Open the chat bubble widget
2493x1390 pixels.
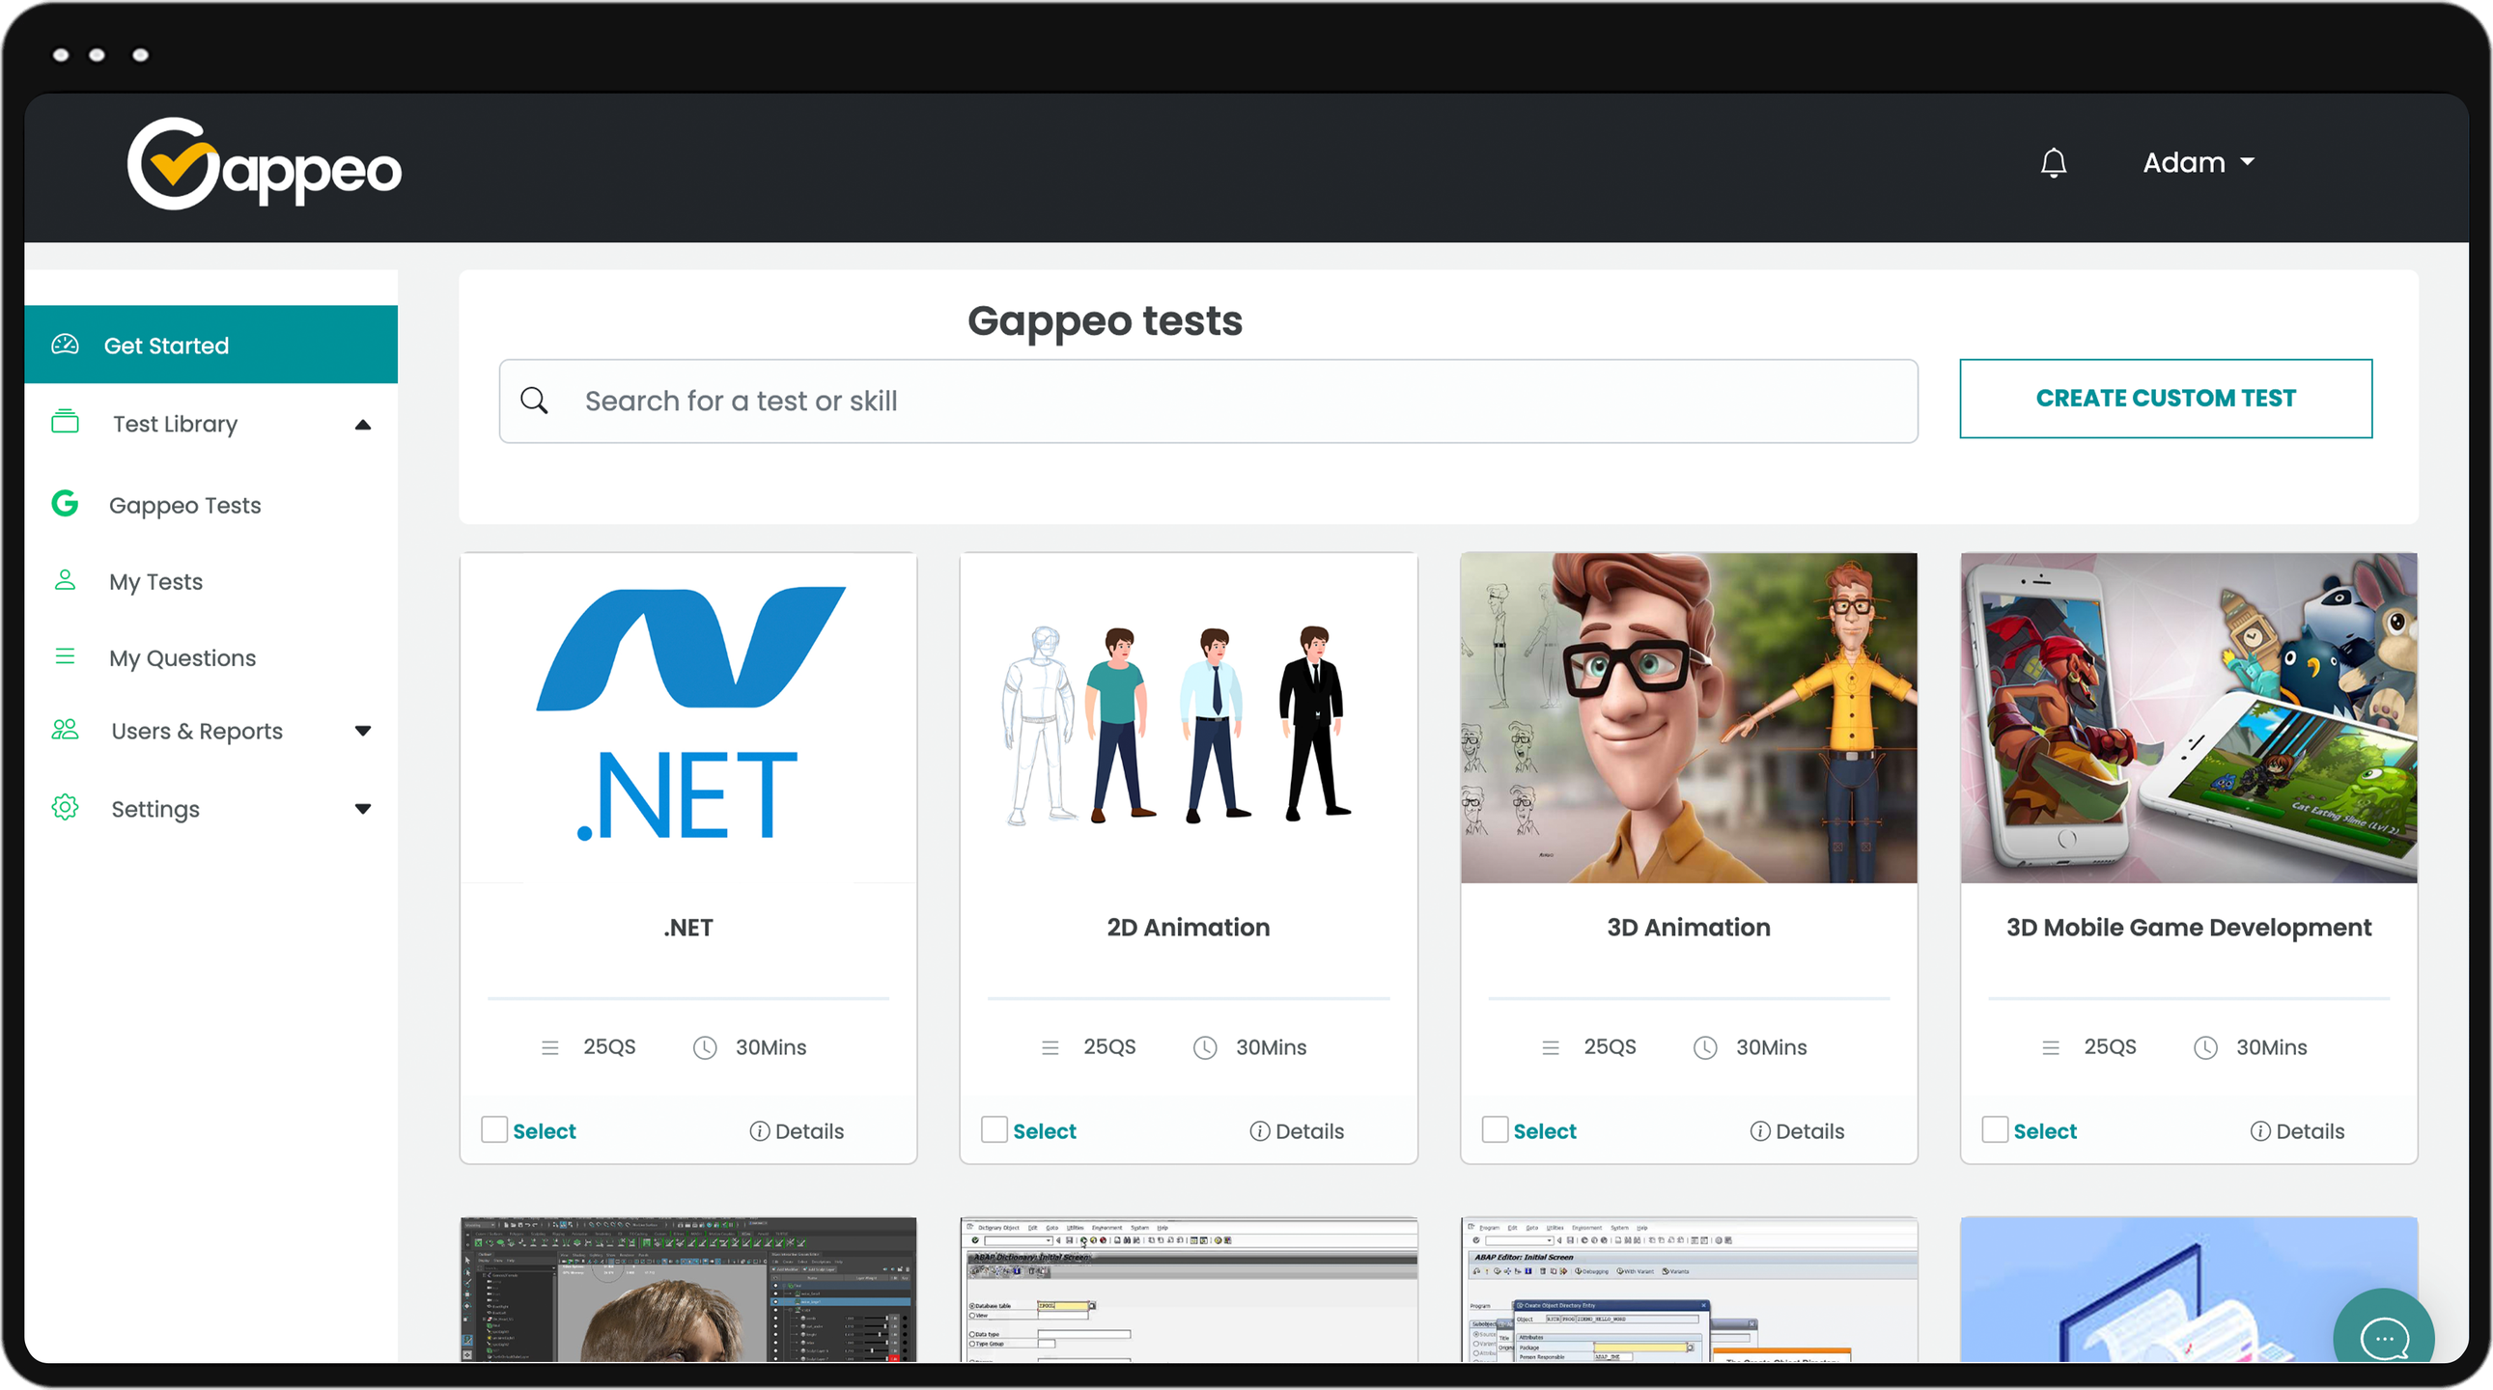[x=2384, y=1338]
